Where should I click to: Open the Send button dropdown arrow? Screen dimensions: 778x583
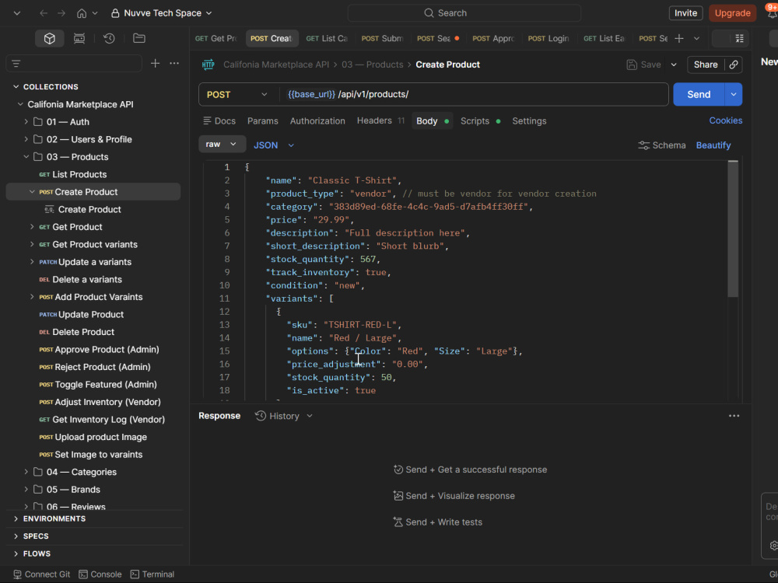734,94
